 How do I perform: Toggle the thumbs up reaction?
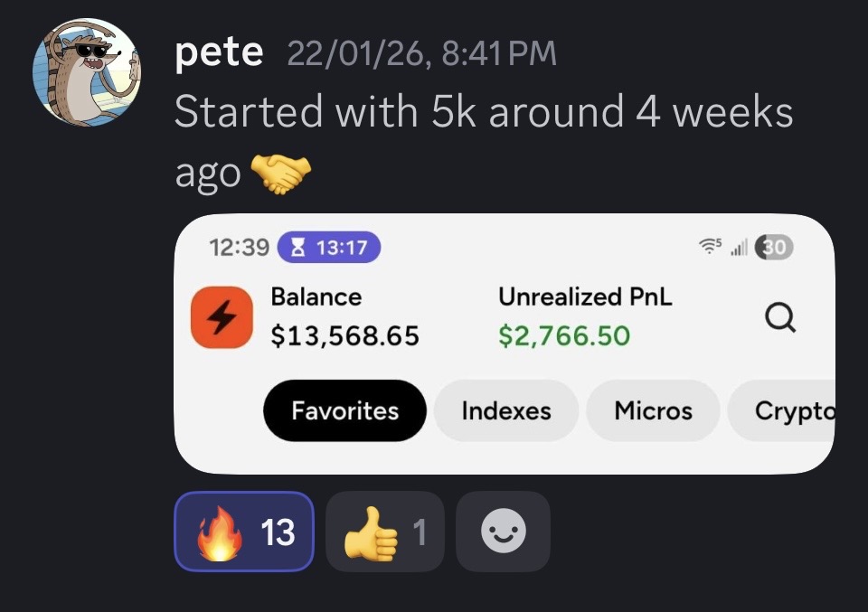click(384, 532)
